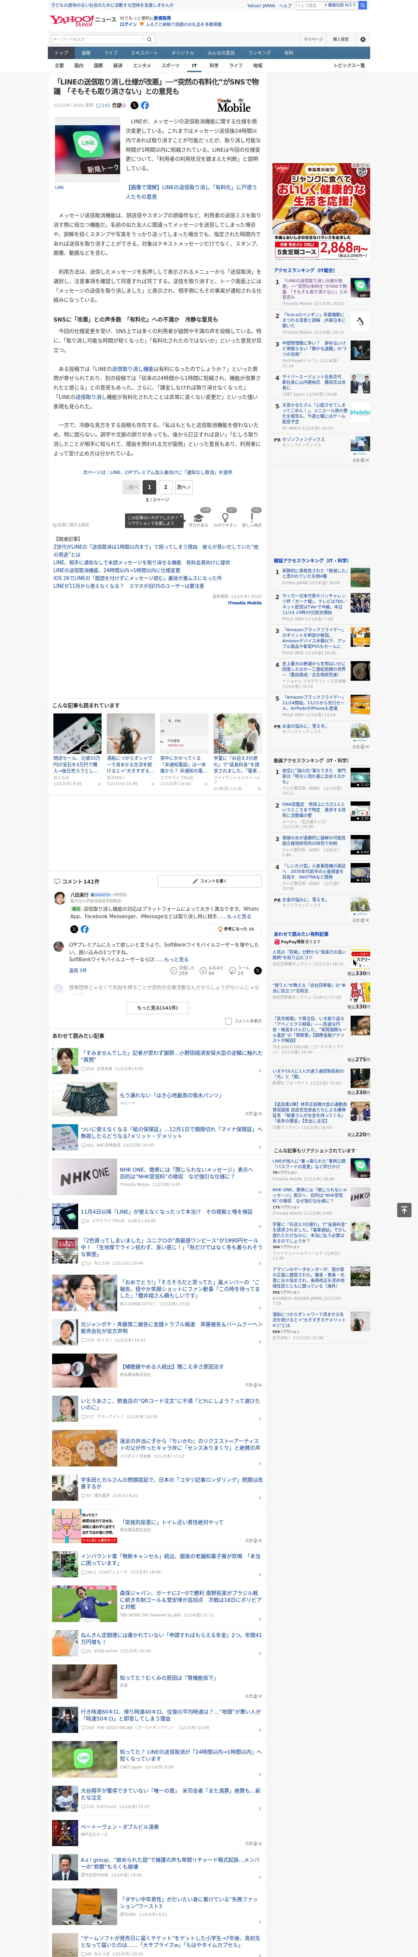Share 八田真行's comment on Facebook
This screenshot has width=418, height=1957.
84,929
